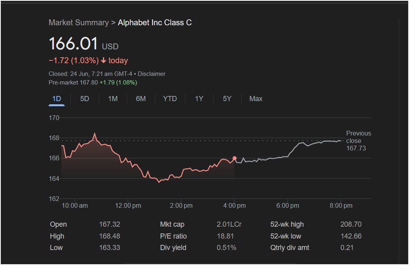Click the 166.01 current price
The image size is (409, 265).
[73, 43]
